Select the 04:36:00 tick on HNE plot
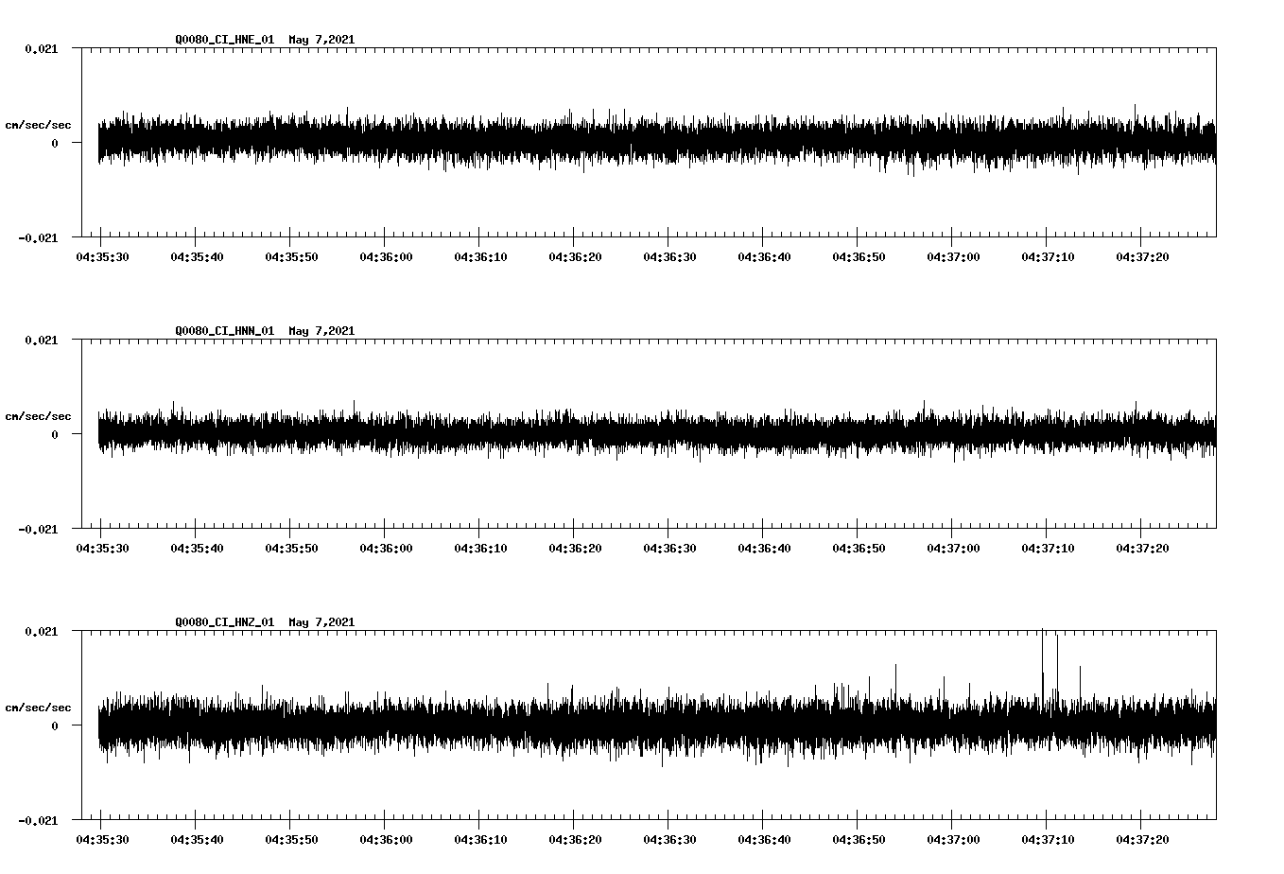The height and width of the screenshot is (874, 1284). 385,233
